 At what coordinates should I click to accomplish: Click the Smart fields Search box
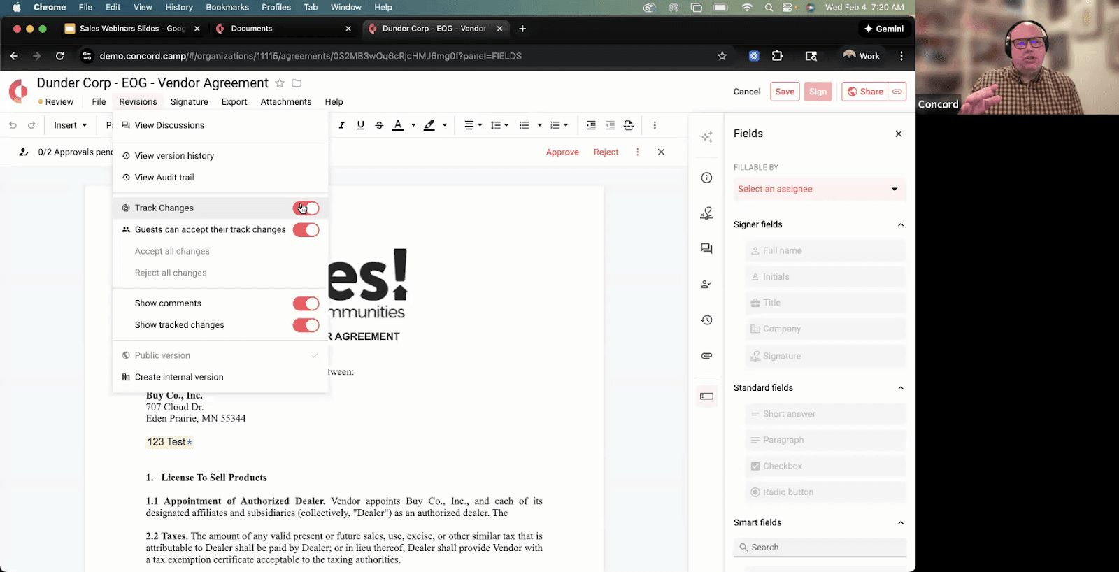tap(820, 548)
